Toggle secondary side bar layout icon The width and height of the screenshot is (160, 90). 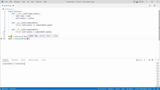[140, 2]
